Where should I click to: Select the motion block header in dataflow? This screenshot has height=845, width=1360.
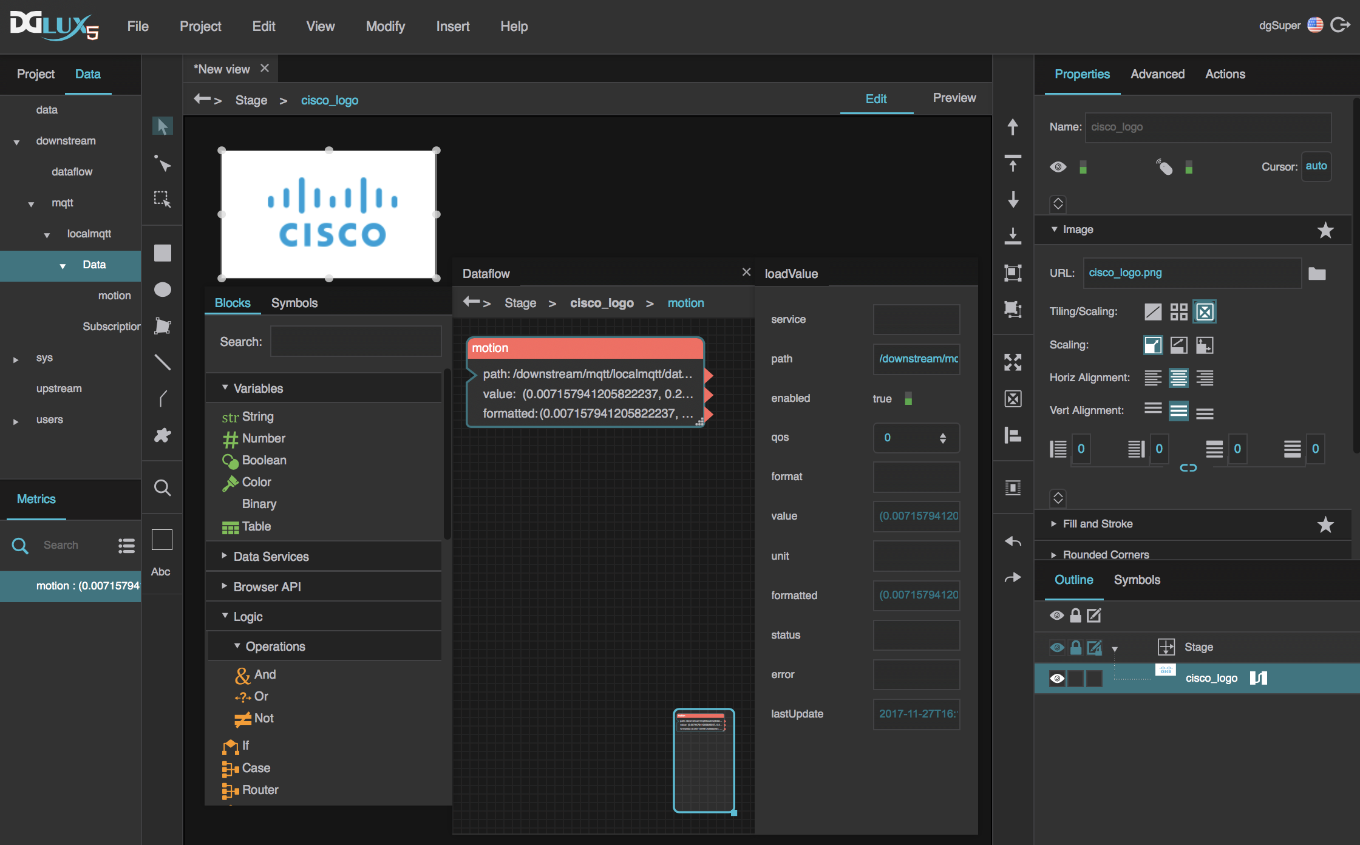(585, 348)
